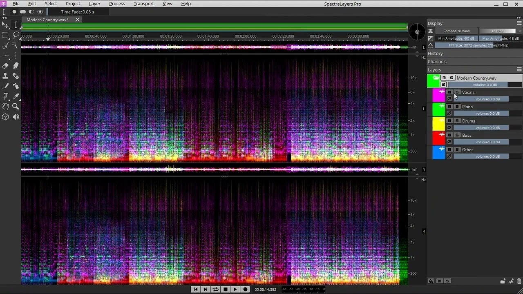This screenshot has height=294, width=523.
Task: Click the Composite View button
Action: point(456,31)
